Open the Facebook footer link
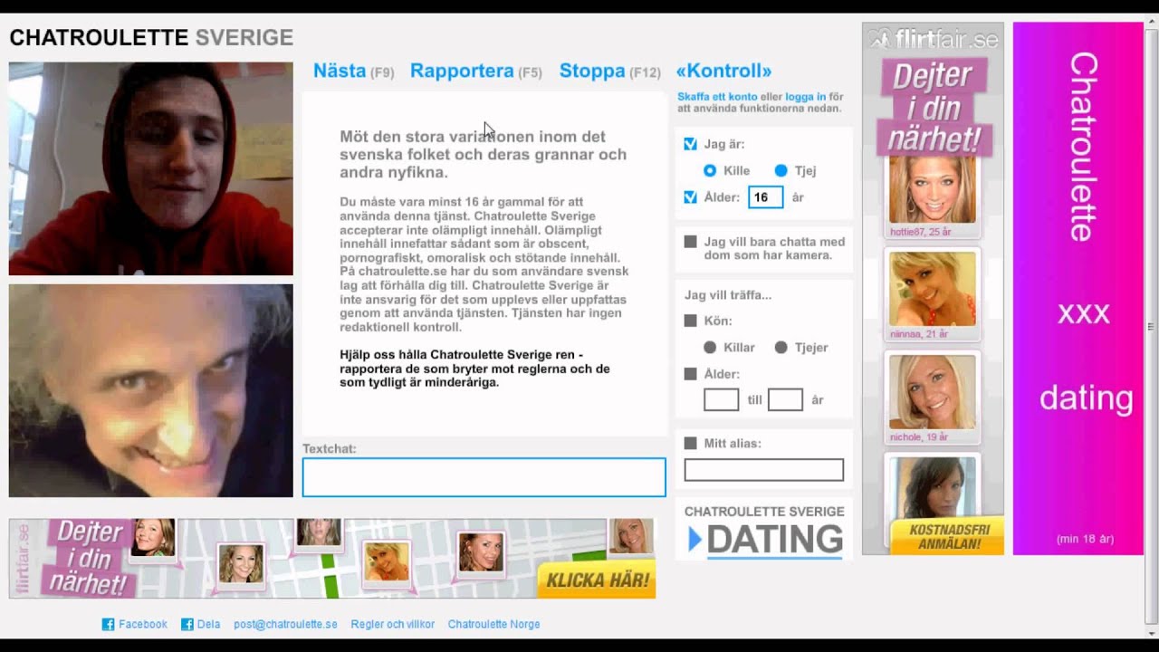The width and height of the screenshot is (1159, 652). [x=143, y=624]
